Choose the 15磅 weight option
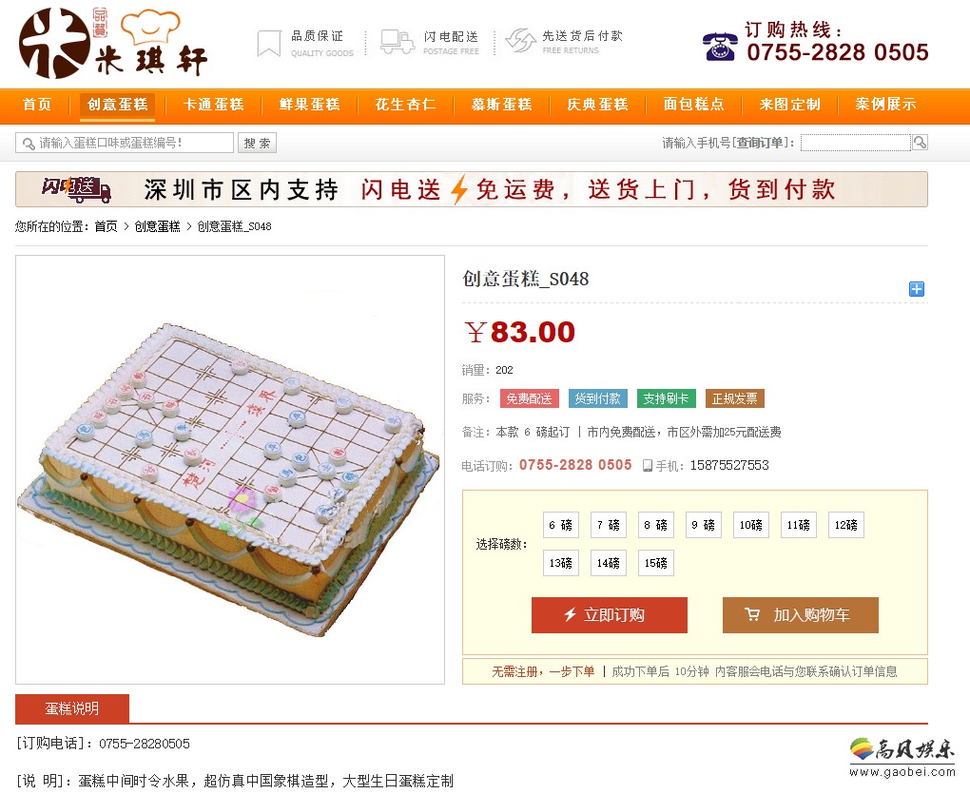 tap(656, 563)
